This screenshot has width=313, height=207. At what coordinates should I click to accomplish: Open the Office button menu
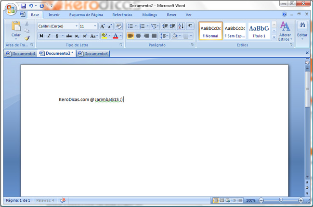click(x=11, y=9)
